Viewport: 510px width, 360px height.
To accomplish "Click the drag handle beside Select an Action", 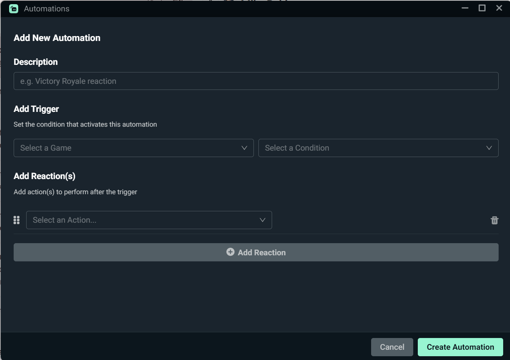I will tap(16, 220).
